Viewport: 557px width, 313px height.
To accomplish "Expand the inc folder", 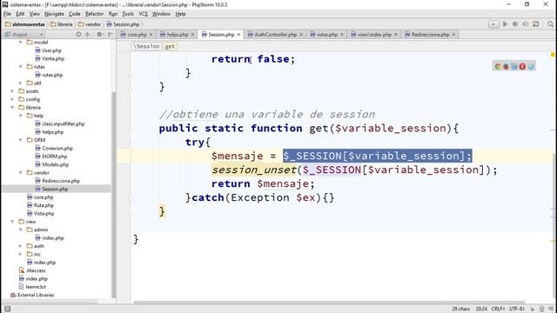I will (x=21, y=254).
